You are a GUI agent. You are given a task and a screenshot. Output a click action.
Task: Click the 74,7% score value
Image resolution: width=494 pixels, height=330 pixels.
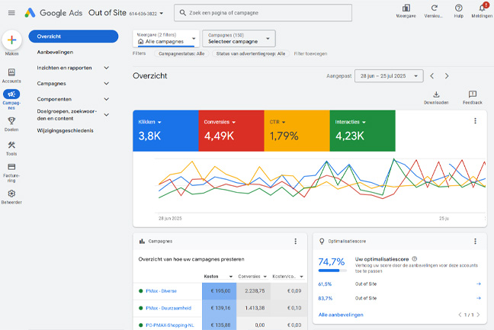click(332, 261)
